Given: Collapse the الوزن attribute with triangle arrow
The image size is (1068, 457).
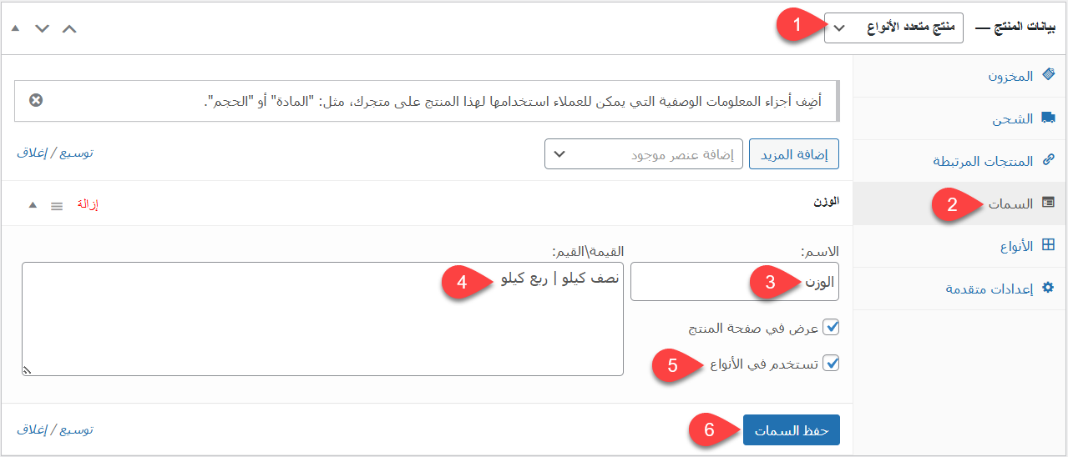Looking at the screenshot, I should (33, 204).
